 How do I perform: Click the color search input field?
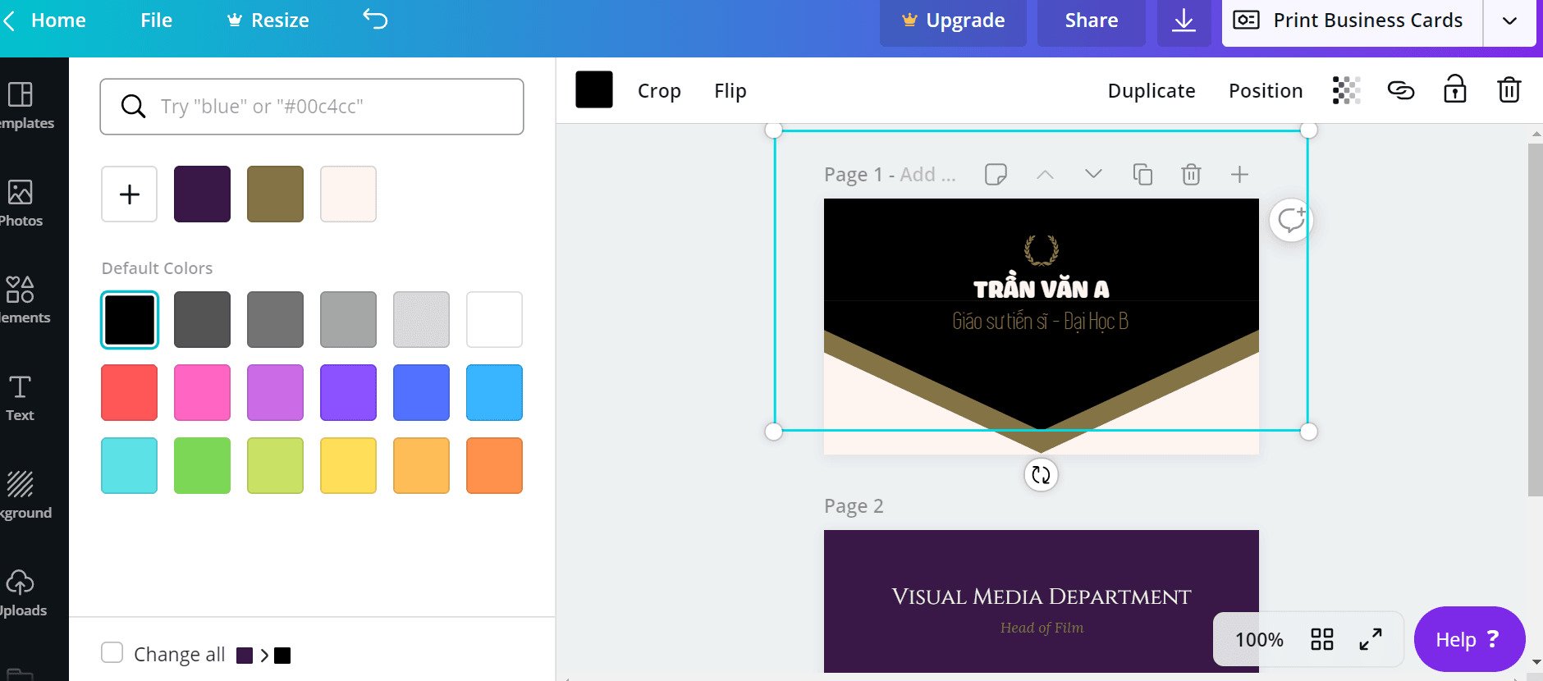point(312,107)
